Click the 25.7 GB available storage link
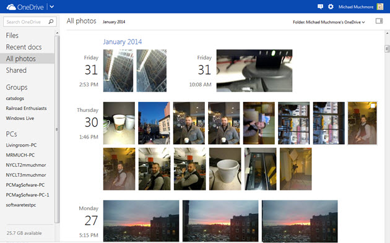Image resolution: width=390 pixels, height=243 pixels. [24, 233]
